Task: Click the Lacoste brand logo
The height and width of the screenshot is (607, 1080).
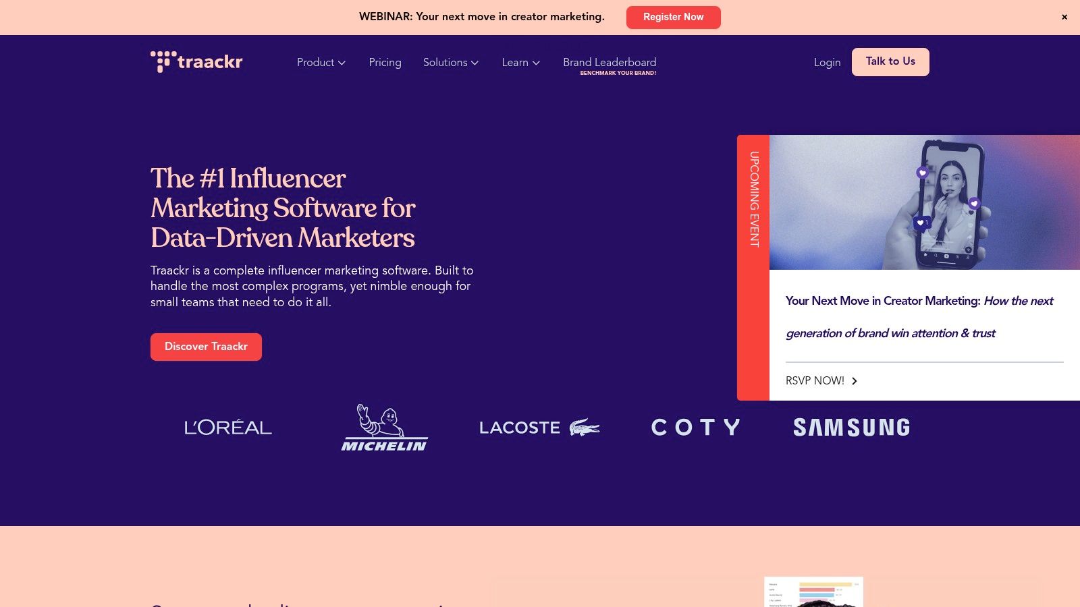Action: click(x=539, y=428)
